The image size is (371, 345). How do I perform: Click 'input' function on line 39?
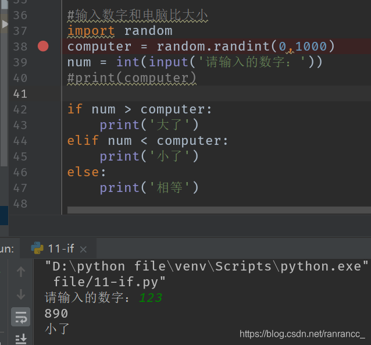point(169,62)
